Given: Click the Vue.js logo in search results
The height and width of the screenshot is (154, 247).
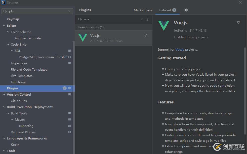Looking at the screenshot, I should [x=83, y=38].
